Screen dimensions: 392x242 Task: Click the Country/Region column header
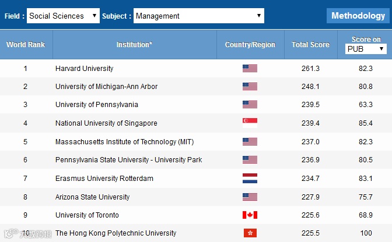coord(250,45)
